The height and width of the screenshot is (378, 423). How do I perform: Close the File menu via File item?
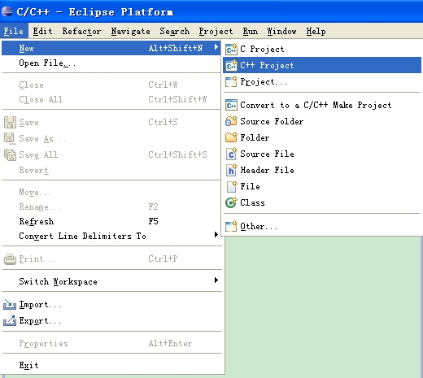point(14,31)
